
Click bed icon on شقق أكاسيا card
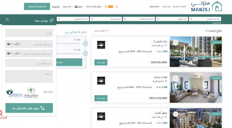(x=165, y=123)
